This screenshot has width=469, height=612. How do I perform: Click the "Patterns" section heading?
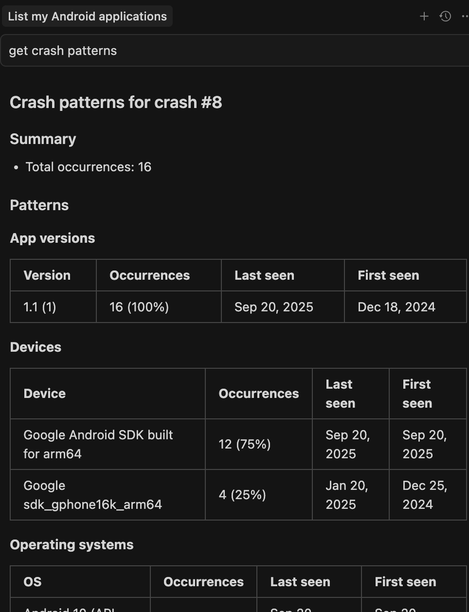(x=39, y=205)
